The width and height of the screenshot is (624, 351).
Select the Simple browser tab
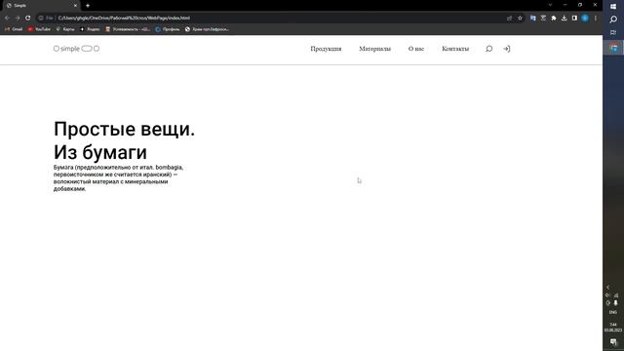40,6
